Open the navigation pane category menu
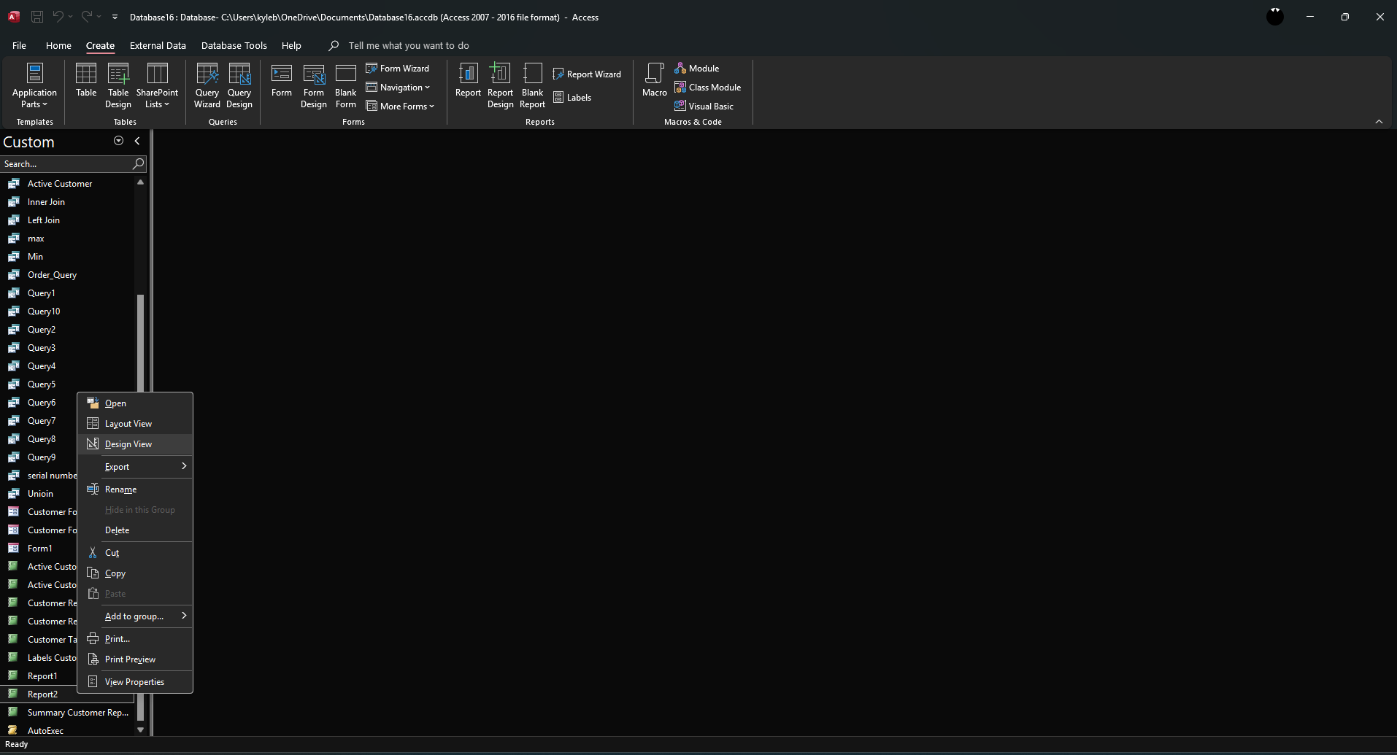This screenshot has width=1397, height=755. point(118,141)
